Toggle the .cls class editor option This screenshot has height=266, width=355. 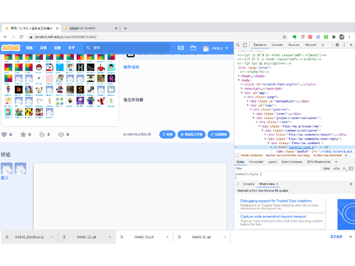coord(336,168)
